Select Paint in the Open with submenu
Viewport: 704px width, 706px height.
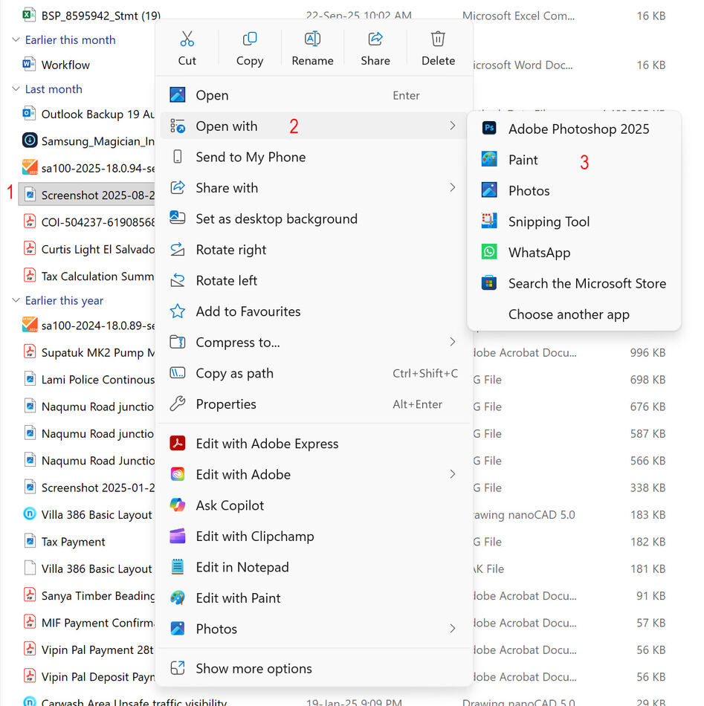tap(574, 160)
